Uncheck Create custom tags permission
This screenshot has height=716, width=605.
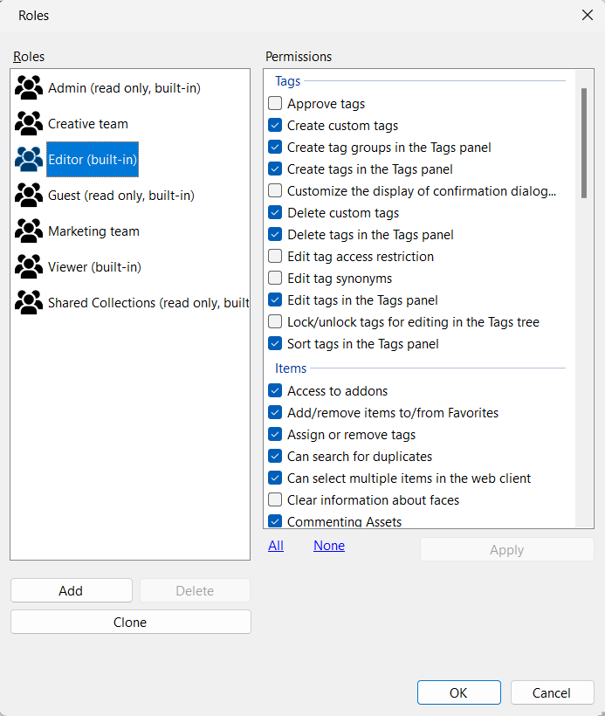[x=276, y=126]
